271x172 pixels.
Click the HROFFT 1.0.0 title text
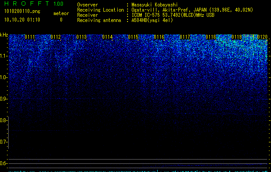pos(34,3)
